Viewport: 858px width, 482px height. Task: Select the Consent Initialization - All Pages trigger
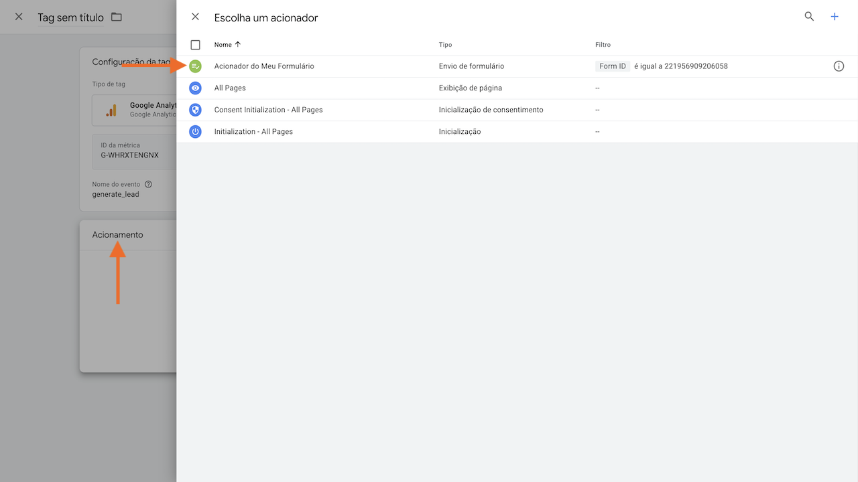tap(267, 109)
